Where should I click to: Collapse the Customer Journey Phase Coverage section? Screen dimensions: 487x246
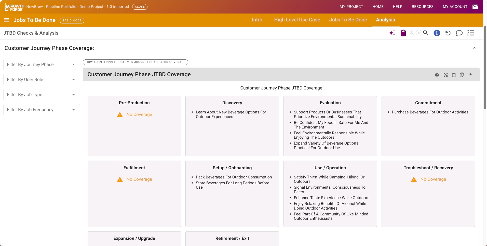pyautogui.click(x=474, y=48)
